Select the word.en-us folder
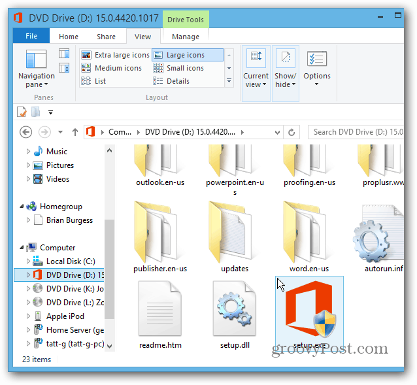Screen dimensions: 417x385 309,237
